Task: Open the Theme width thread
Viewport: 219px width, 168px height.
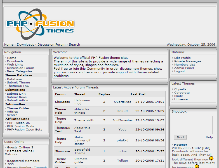Action: coord(84,120)
